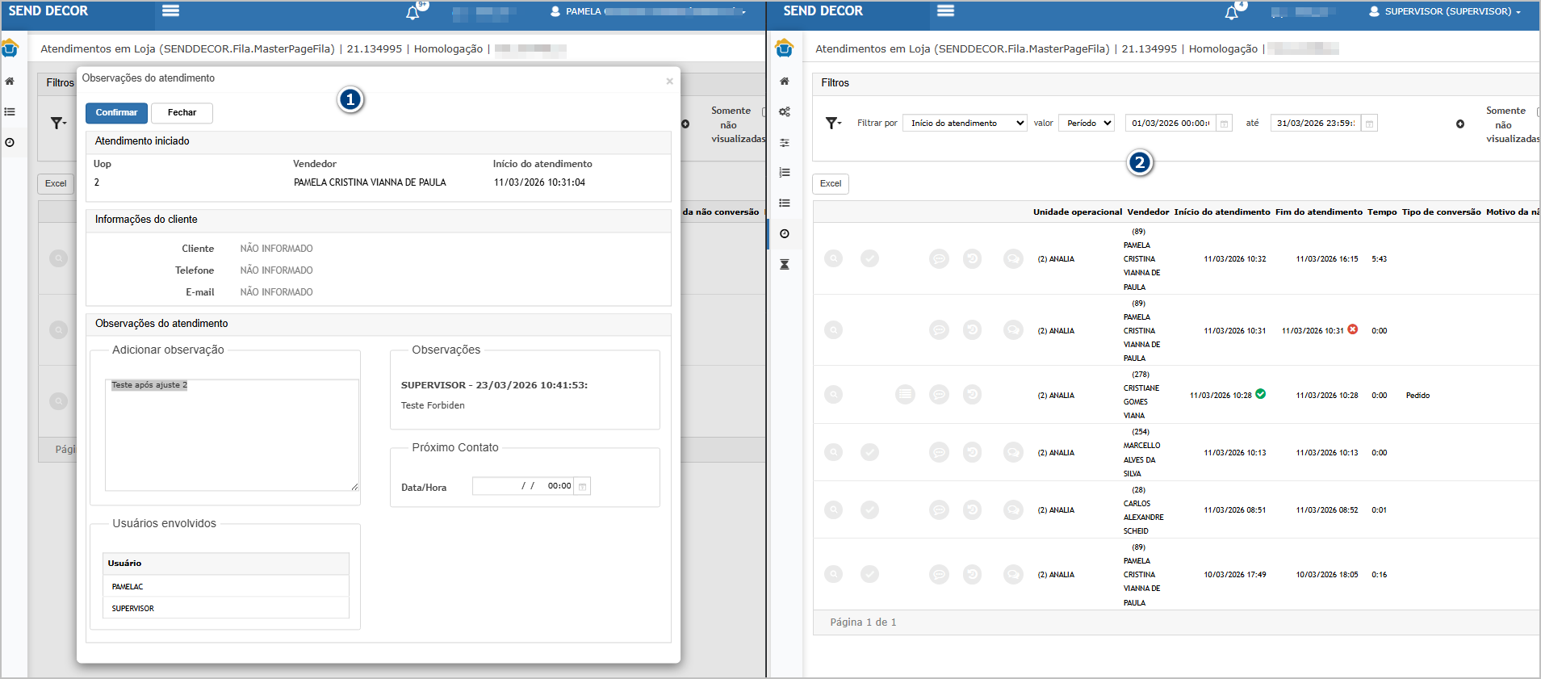Click the Data/Hora input field
The width and height of the screenshot is (1541, 679).
522,486
